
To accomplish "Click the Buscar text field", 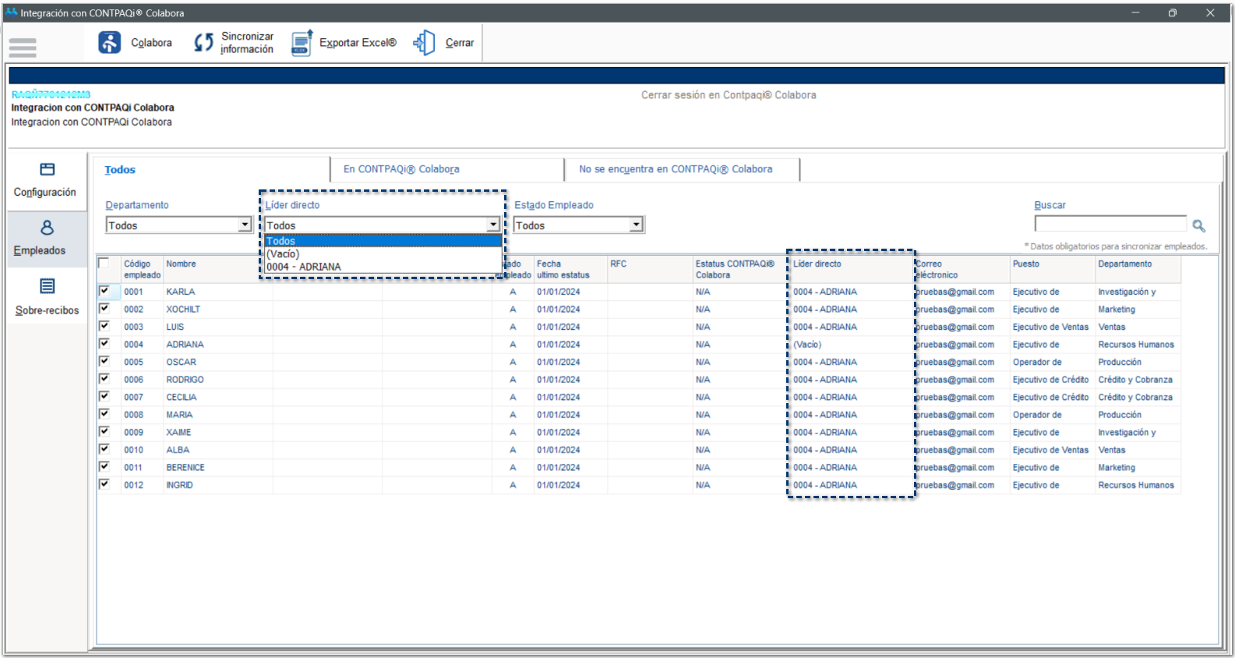I will pyautogui.click(x=1110, y=225).
